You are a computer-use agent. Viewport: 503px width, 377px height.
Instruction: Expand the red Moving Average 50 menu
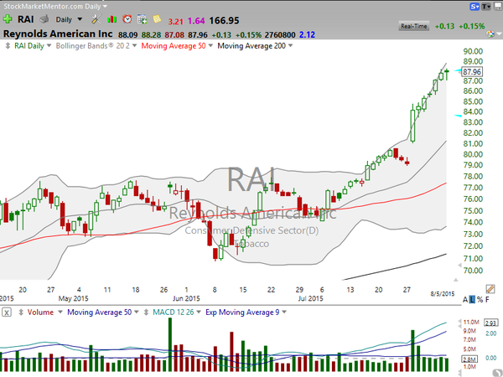210,45
